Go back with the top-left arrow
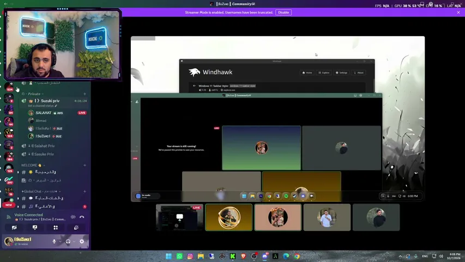The width and height of the screenshot is (465, 262). pyautogui.click(x=5, y=4)
